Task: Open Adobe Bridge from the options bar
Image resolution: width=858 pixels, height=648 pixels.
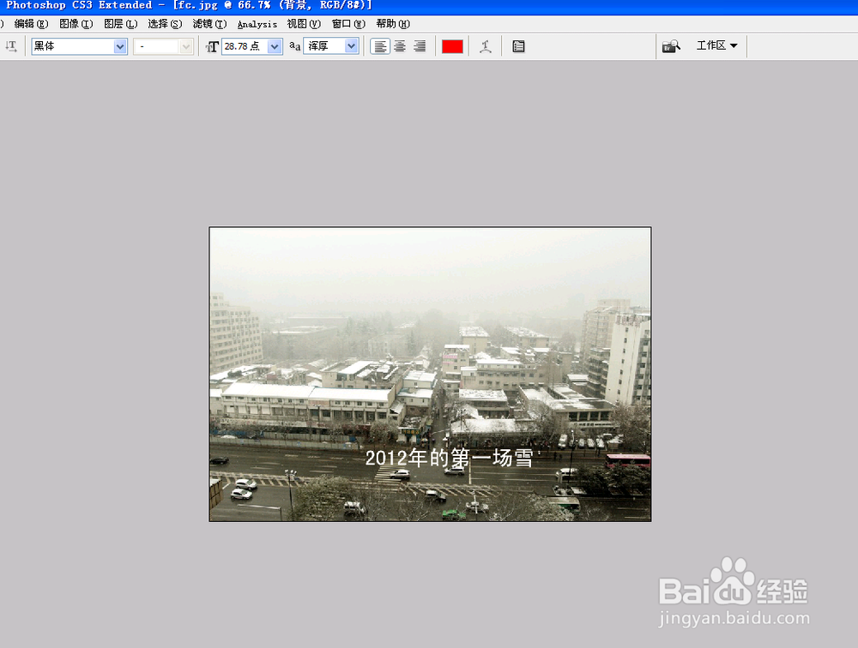Action: (670, 45)
